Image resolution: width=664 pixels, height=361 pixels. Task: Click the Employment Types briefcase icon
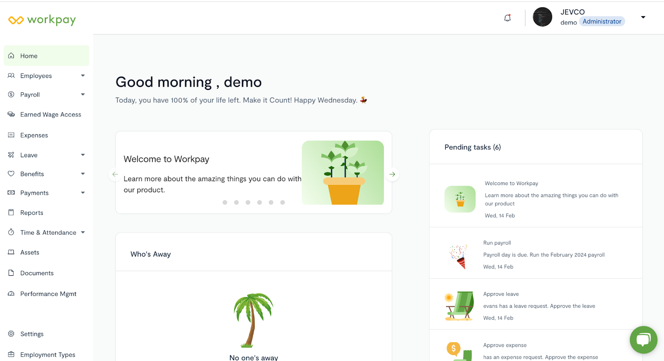[11, 354]
